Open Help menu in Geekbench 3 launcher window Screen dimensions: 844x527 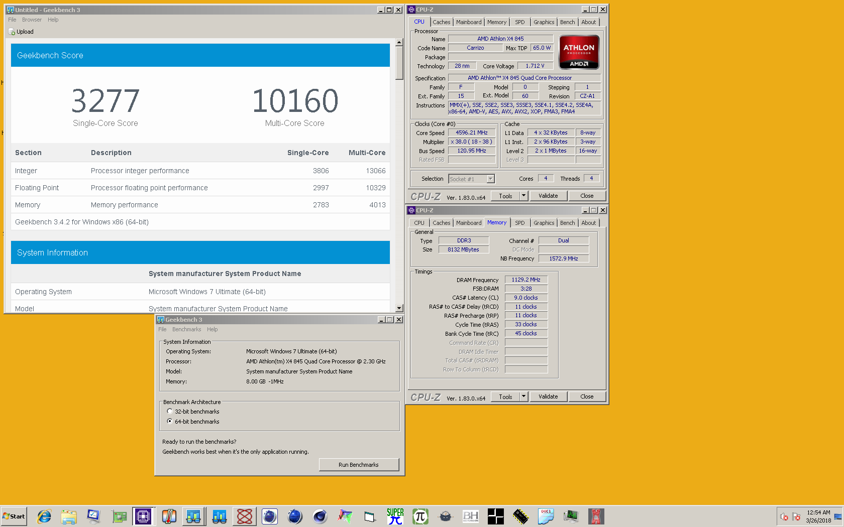point(213,329)
